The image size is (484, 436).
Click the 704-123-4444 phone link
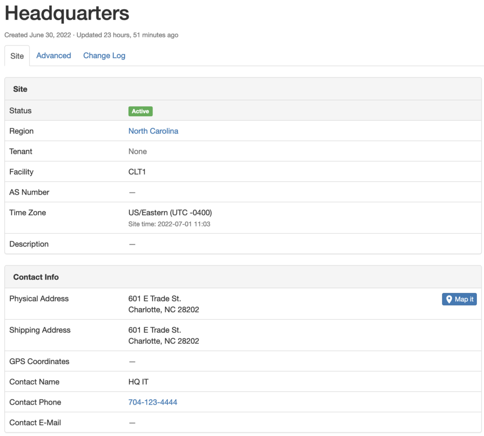click(153, 402)
